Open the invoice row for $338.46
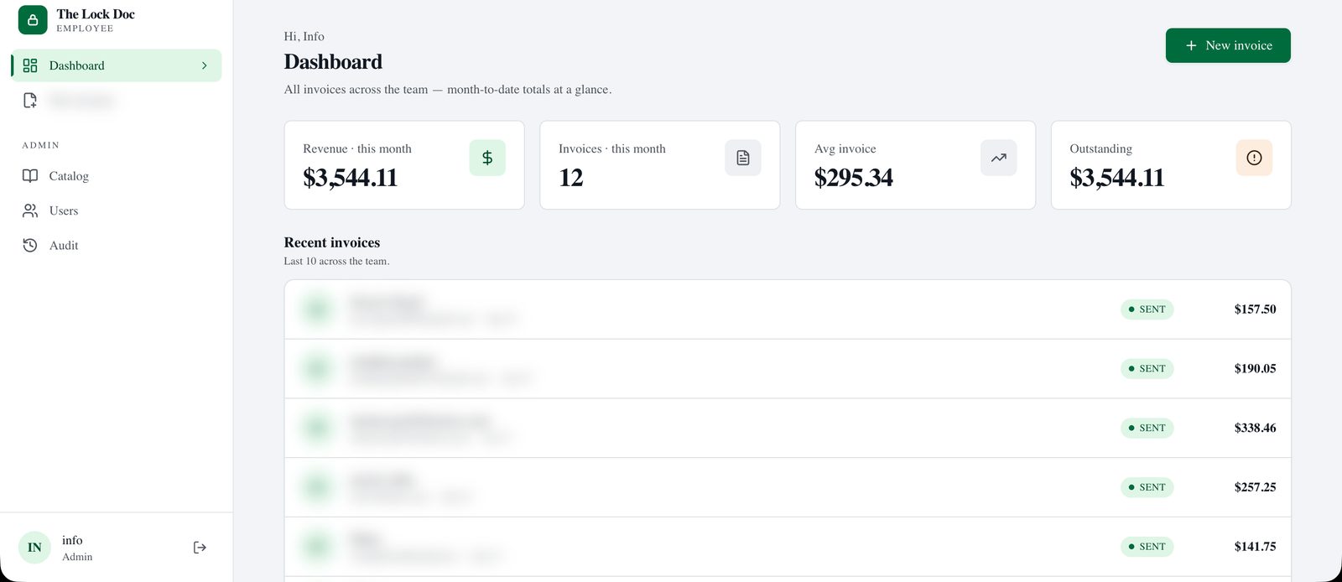1342x582 pixels. [788, 428]
